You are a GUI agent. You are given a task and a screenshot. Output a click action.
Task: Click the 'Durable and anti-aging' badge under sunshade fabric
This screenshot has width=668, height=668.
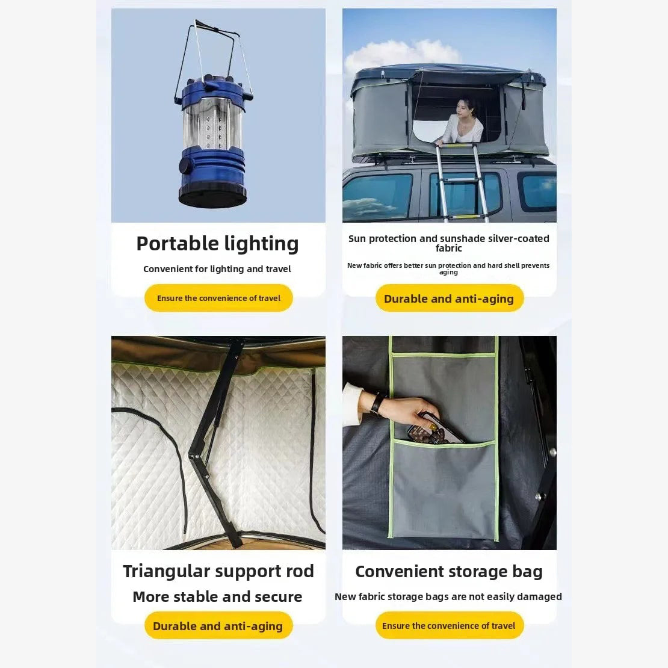coord(450,298)
